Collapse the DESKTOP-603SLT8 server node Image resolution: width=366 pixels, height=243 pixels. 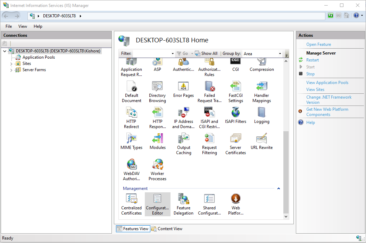point(5,51)
